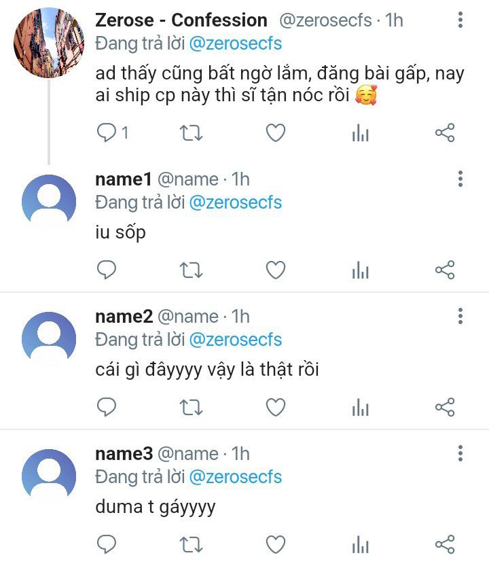This screenshot has height=566, width=489.
Task: Open name3's profile name
Action: [x=123, y=454]
